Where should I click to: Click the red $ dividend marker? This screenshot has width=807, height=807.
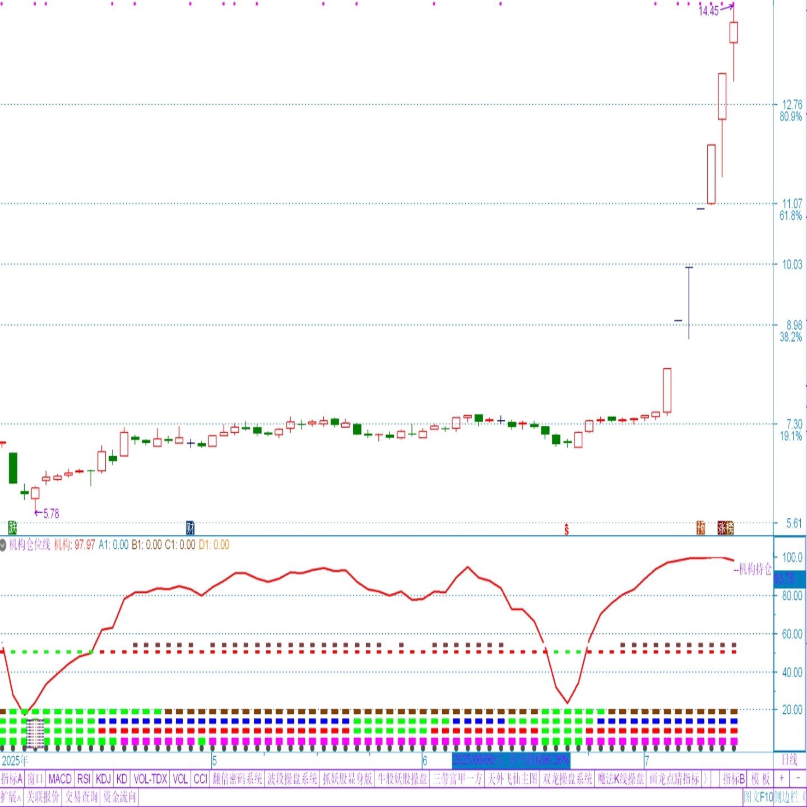[567, 528]
